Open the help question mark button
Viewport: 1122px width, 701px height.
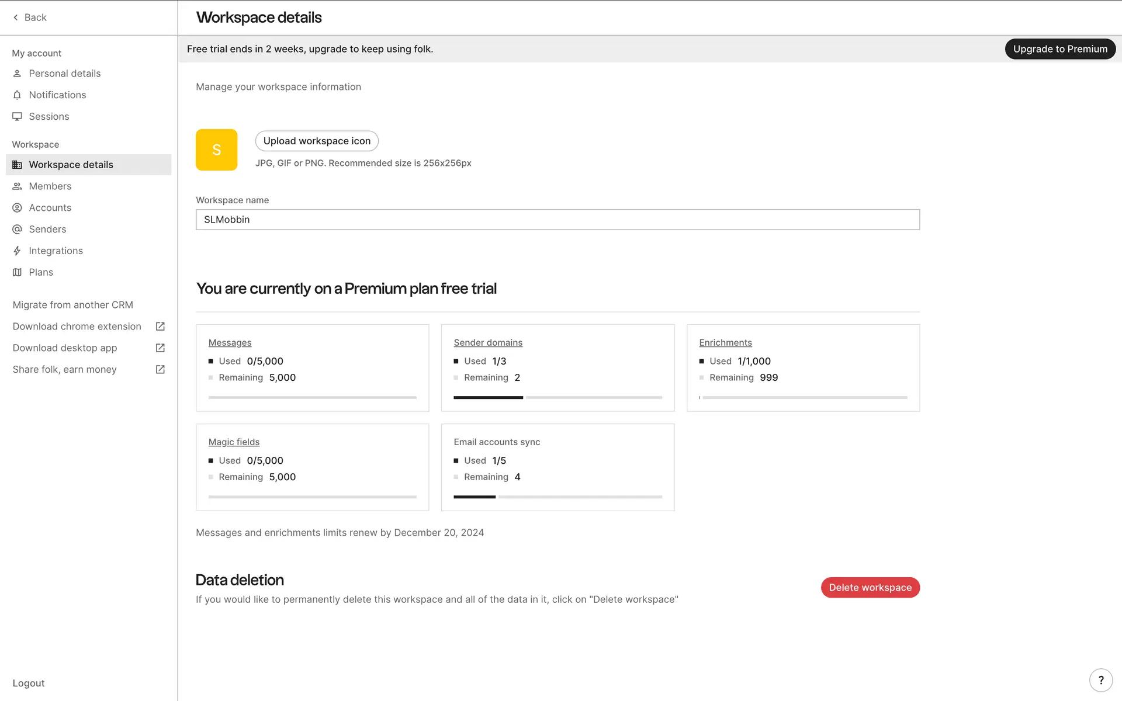(x=1101, y=680)
